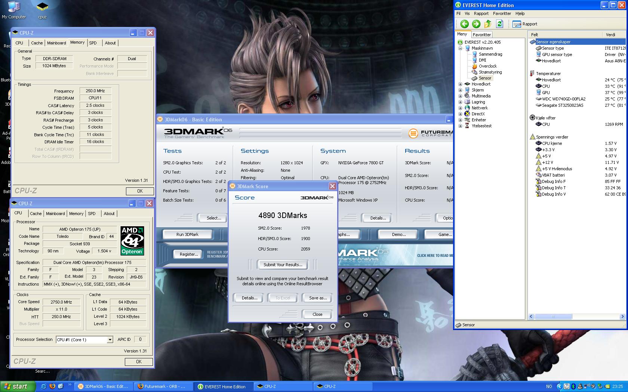
Task: Expand the Ytelsestest tree node
Action: tap(460, 126)
